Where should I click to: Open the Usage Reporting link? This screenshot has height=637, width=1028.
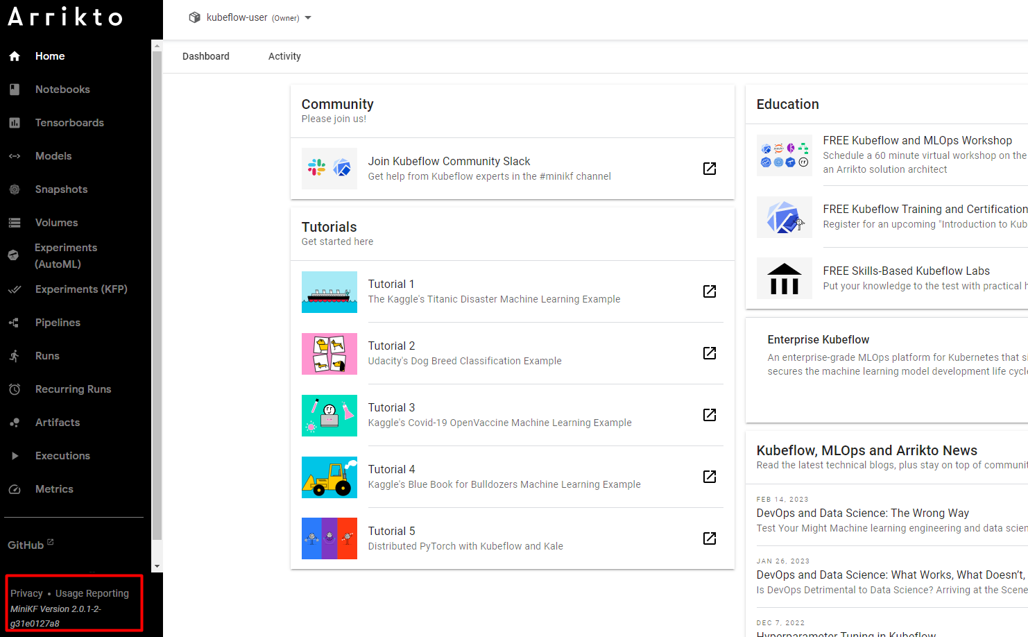click(92, 593)
